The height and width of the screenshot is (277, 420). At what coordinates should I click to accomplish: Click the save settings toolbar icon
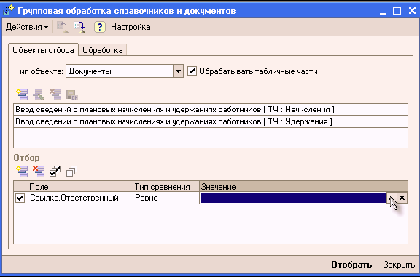79,27
